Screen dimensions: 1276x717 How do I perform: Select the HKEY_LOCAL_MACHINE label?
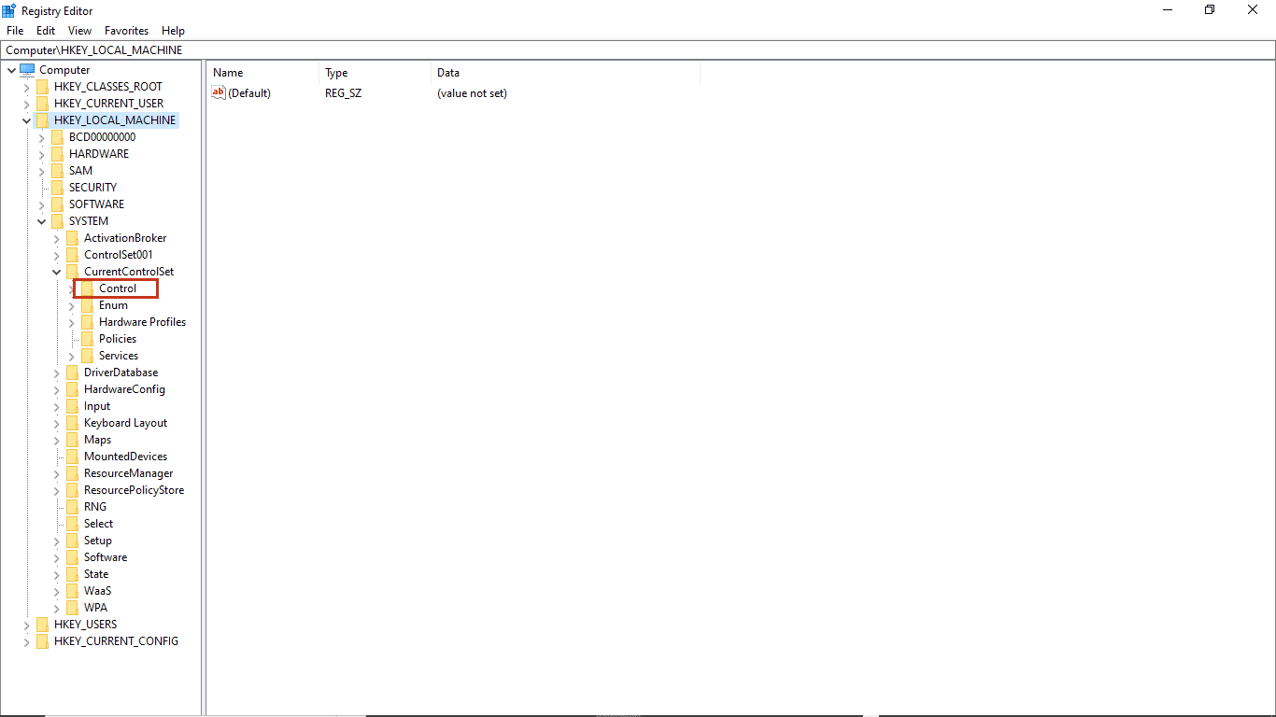115,120
